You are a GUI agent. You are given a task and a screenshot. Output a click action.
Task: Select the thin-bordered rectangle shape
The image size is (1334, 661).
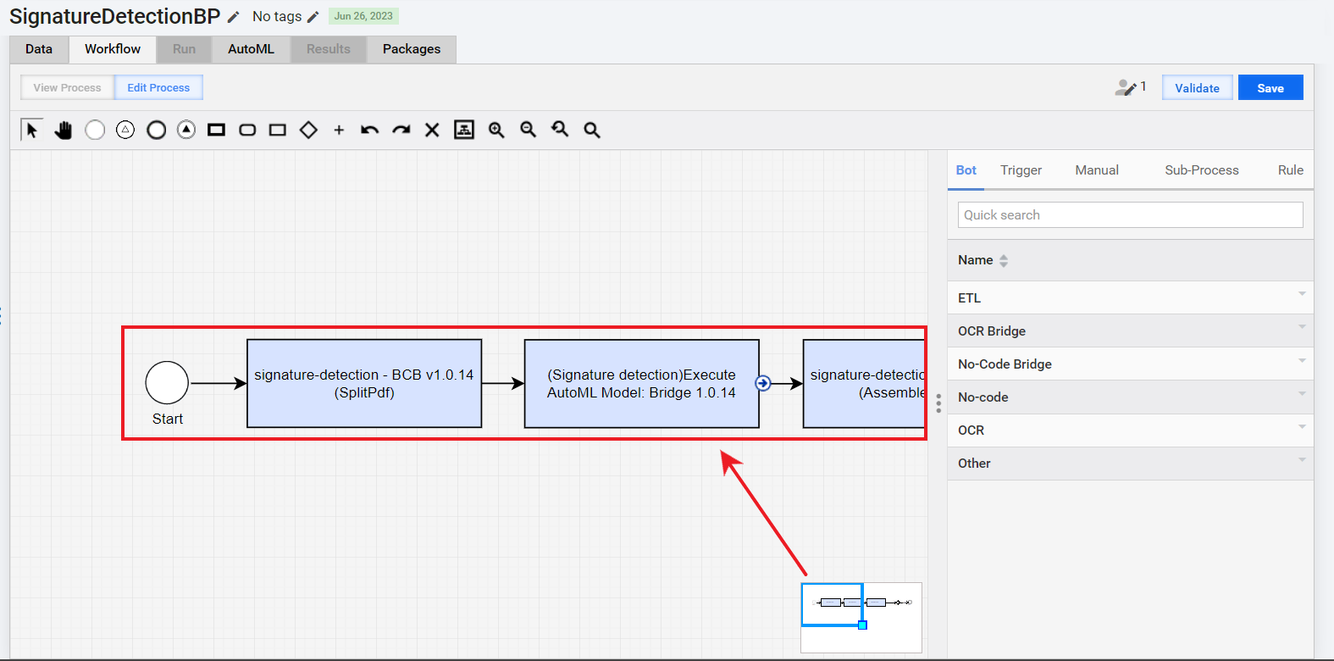tap(278, 130)
